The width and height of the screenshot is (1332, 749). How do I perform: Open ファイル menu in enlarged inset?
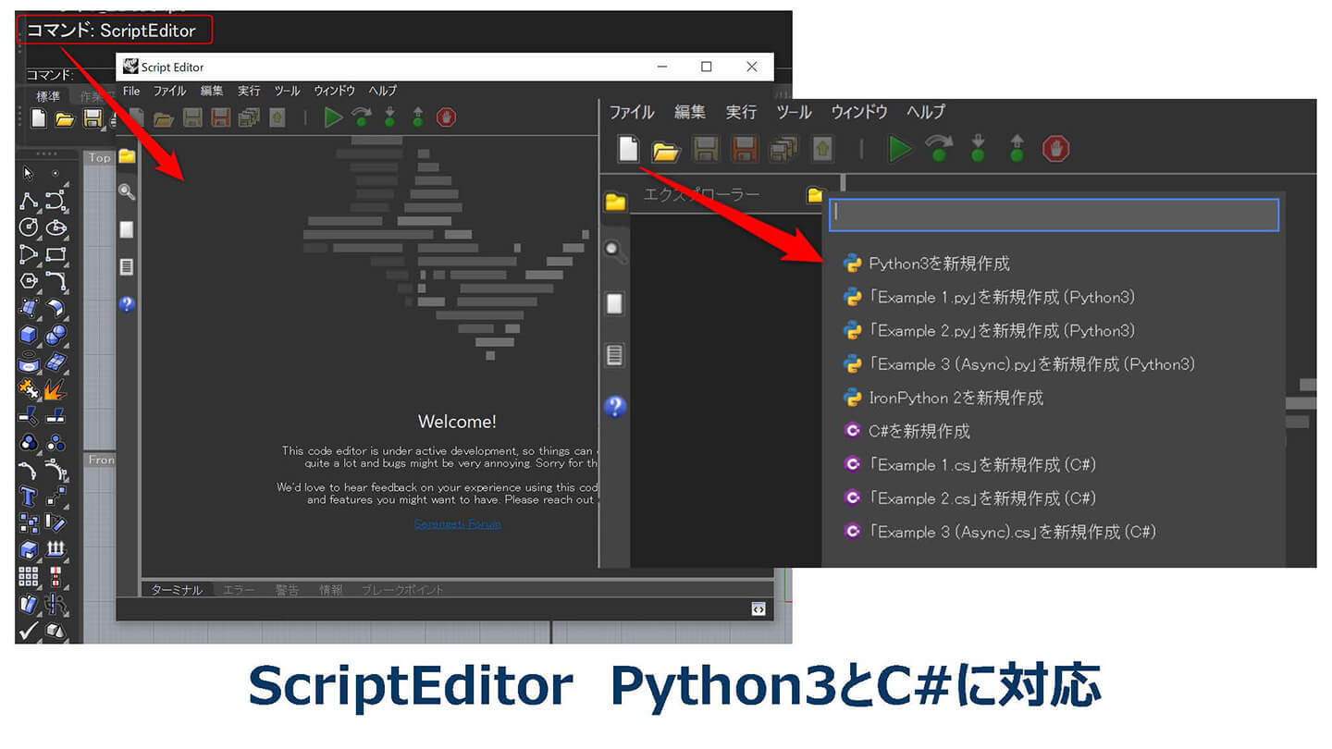pyautogui.click(x=632, y=112)
